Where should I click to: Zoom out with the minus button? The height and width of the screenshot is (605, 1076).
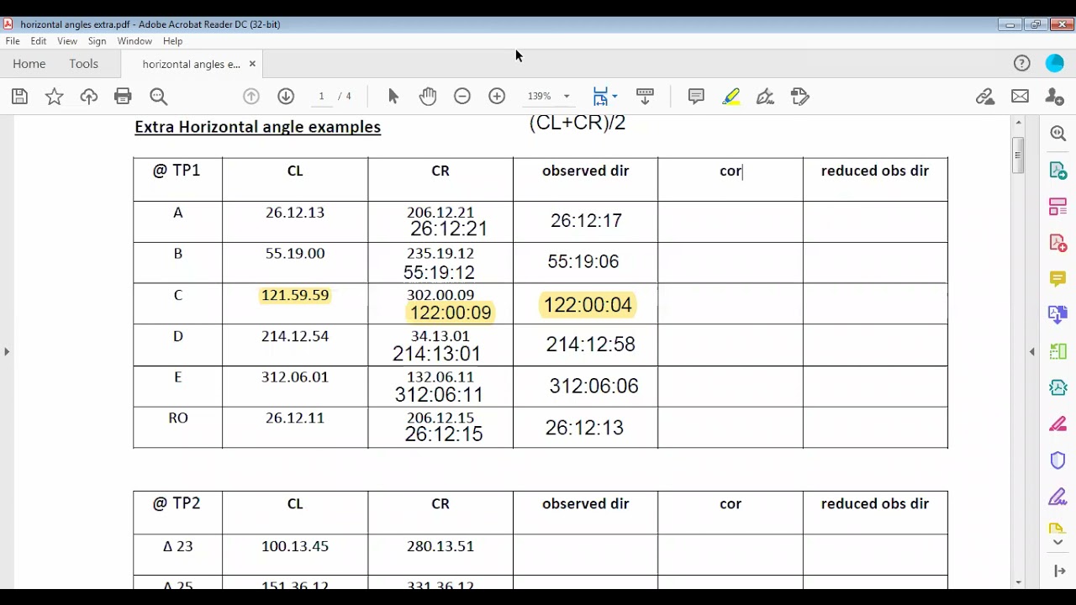462,97
